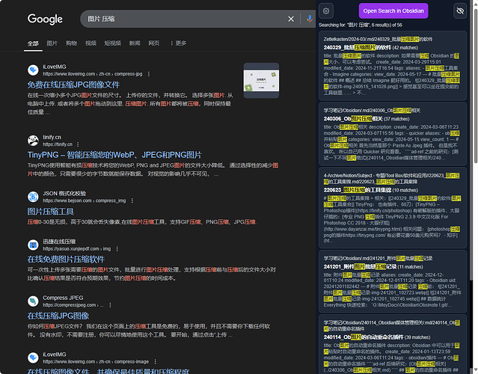Select the 全部 search tab
The image size is (478, 374).
(x=33, y=43)
